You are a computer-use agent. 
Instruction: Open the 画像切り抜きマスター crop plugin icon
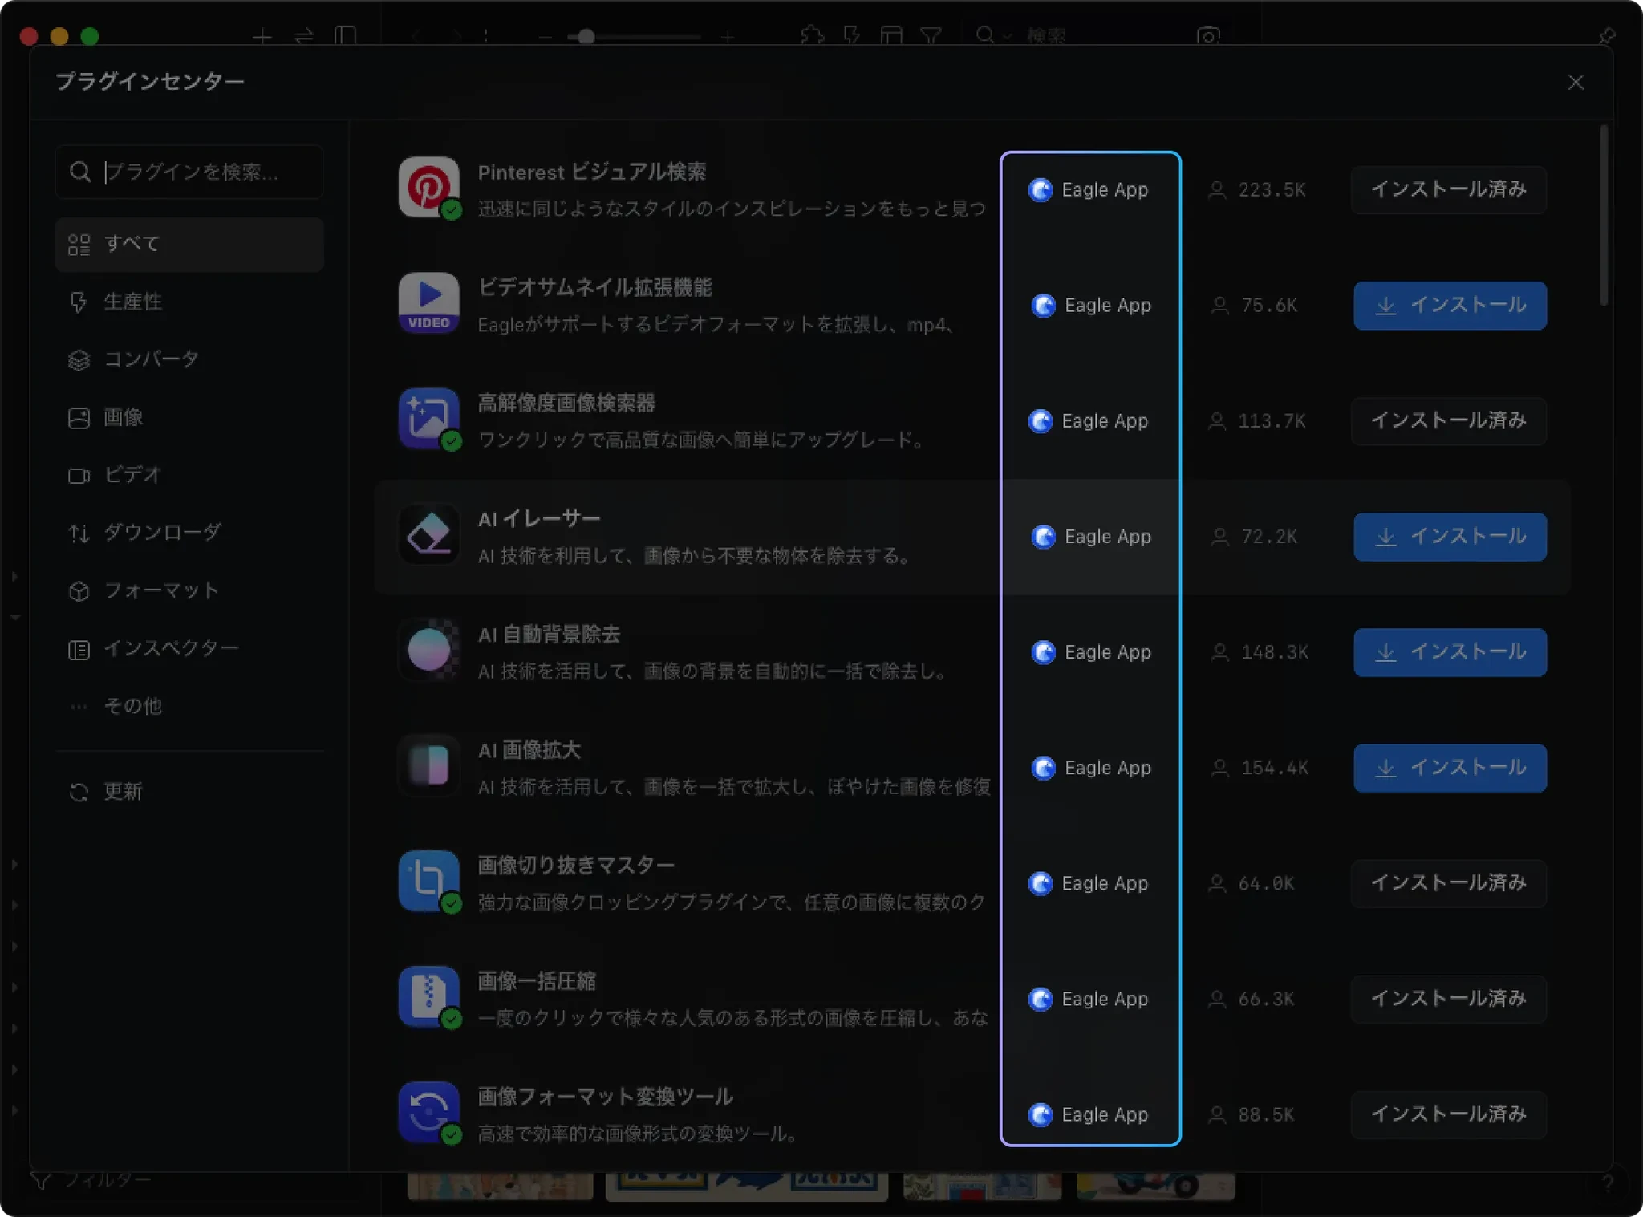[x=429, y=881]
